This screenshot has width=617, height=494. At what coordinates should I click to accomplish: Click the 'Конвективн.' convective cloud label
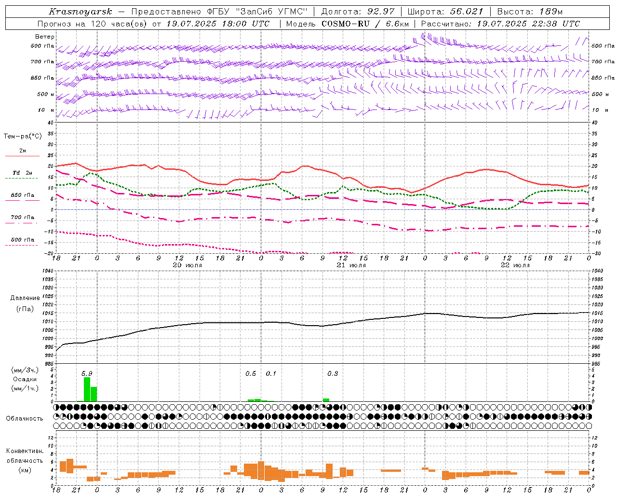click(x=25, y=451)
